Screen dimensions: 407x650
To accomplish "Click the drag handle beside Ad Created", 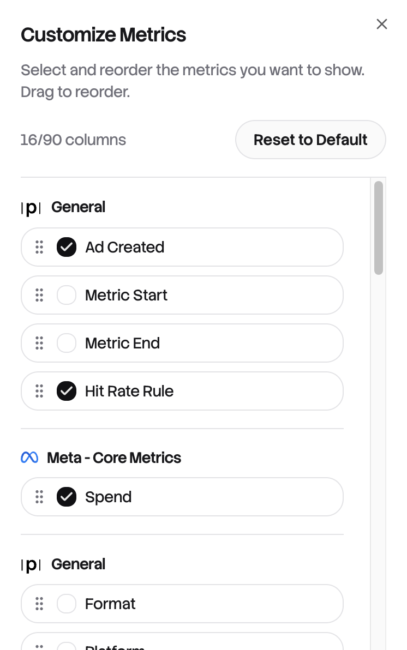I will click(39, 247).
